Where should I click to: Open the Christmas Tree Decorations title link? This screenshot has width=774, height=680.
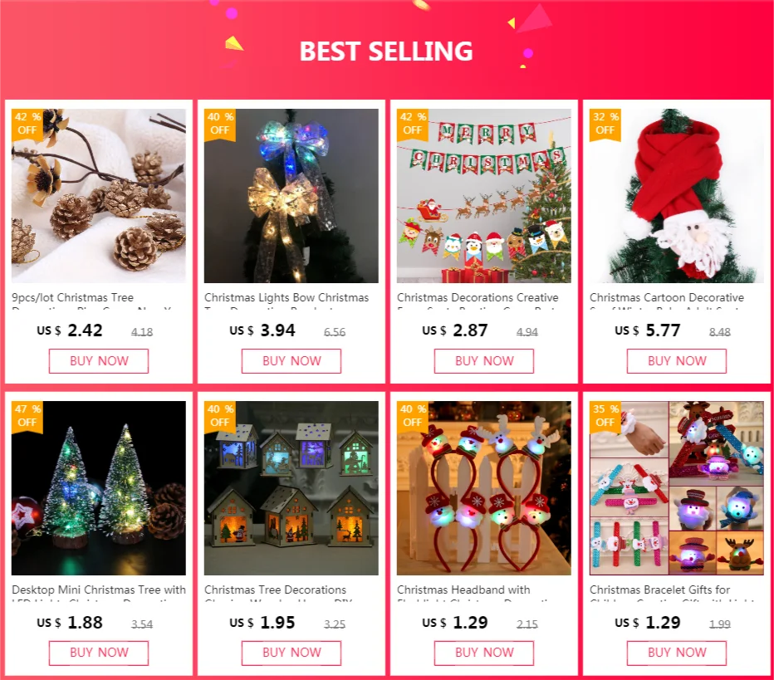click(276, 590)
